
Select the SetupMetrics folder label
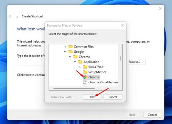coord(97,72)
